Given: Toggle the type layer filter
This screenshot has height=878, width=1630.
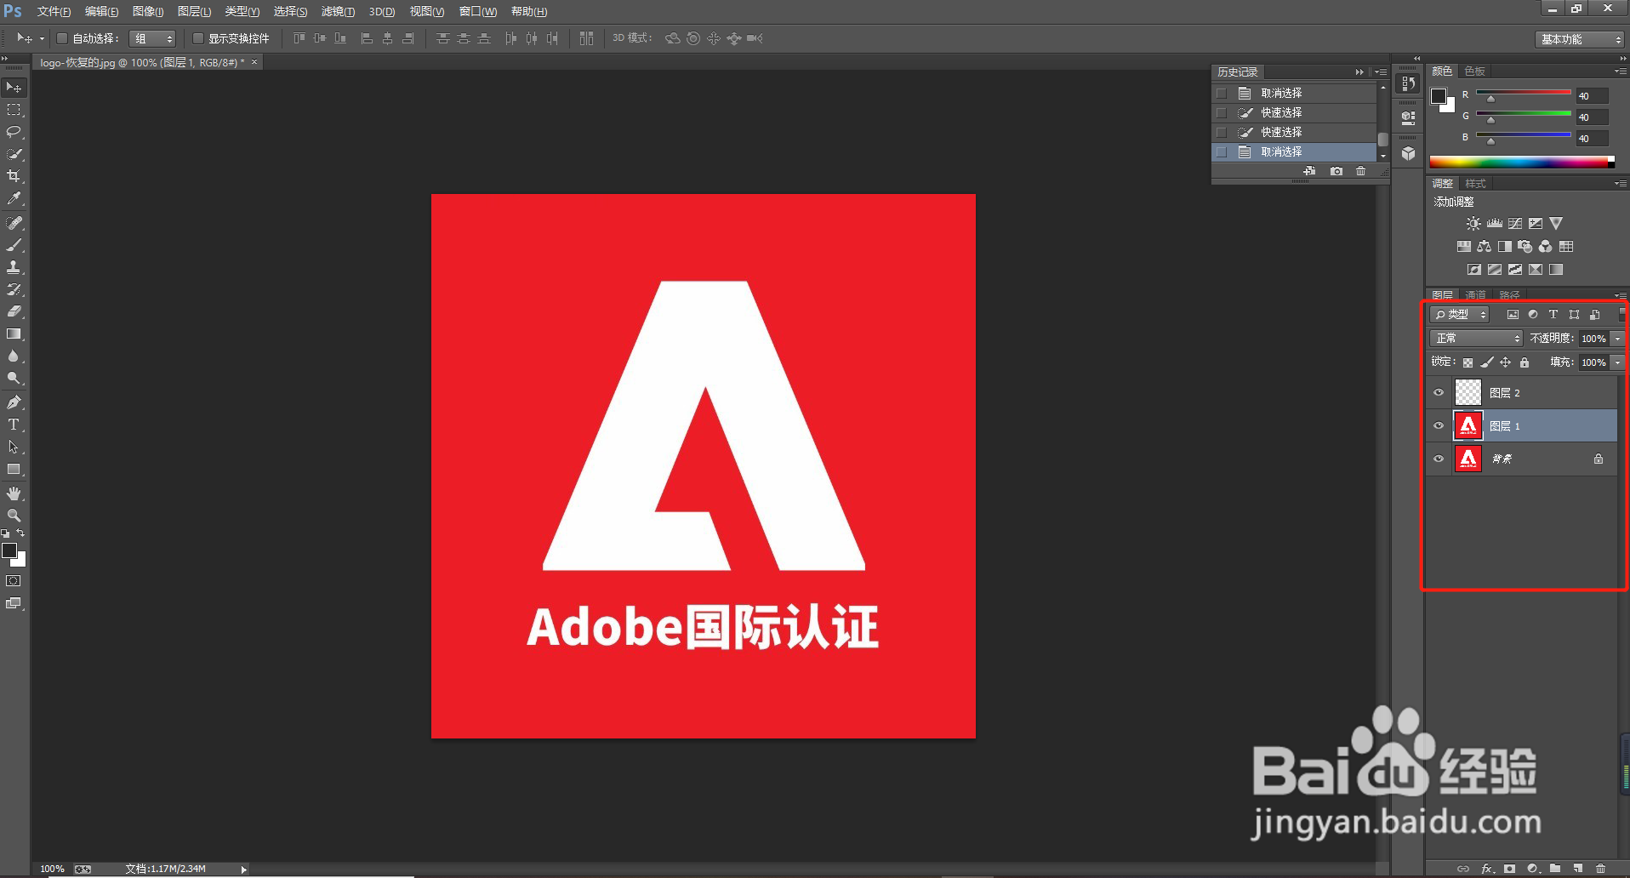Looking at the screenshot, I should pos(1553,315).
